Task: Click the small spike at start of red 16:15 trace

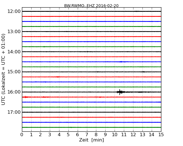Action: point(25,97)
